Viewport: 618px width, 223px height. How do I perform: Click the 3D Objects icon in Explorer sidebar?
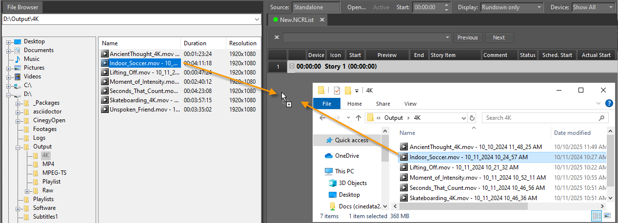(x=333, y=183)
